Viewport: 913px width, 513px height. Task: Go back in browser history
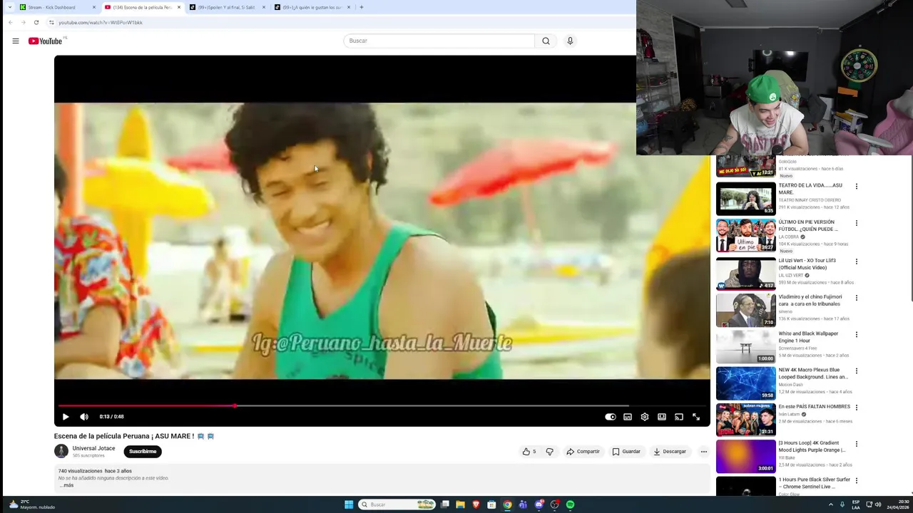tap(11, 22)
